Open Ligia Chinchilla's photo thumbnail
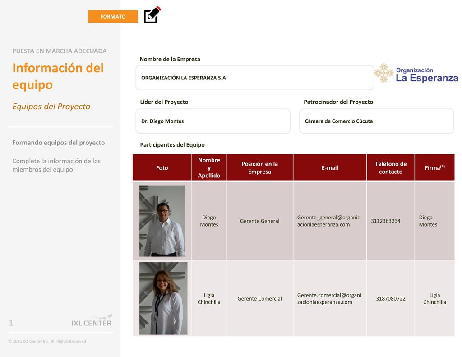Screen dimensions: 462x357 tap(163, 298)
